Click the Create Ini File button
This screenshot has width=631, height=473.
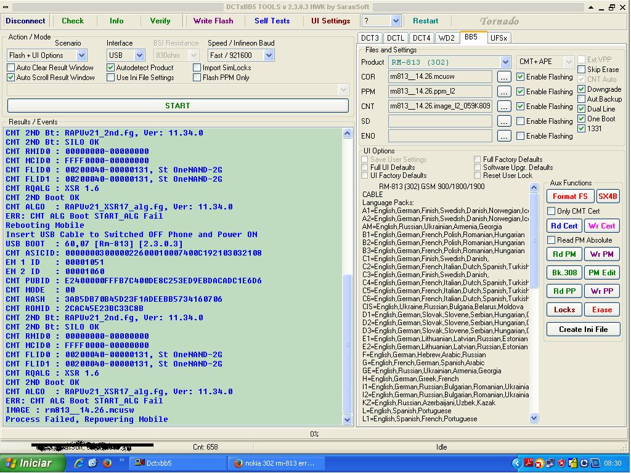click(x=583, y=329)
